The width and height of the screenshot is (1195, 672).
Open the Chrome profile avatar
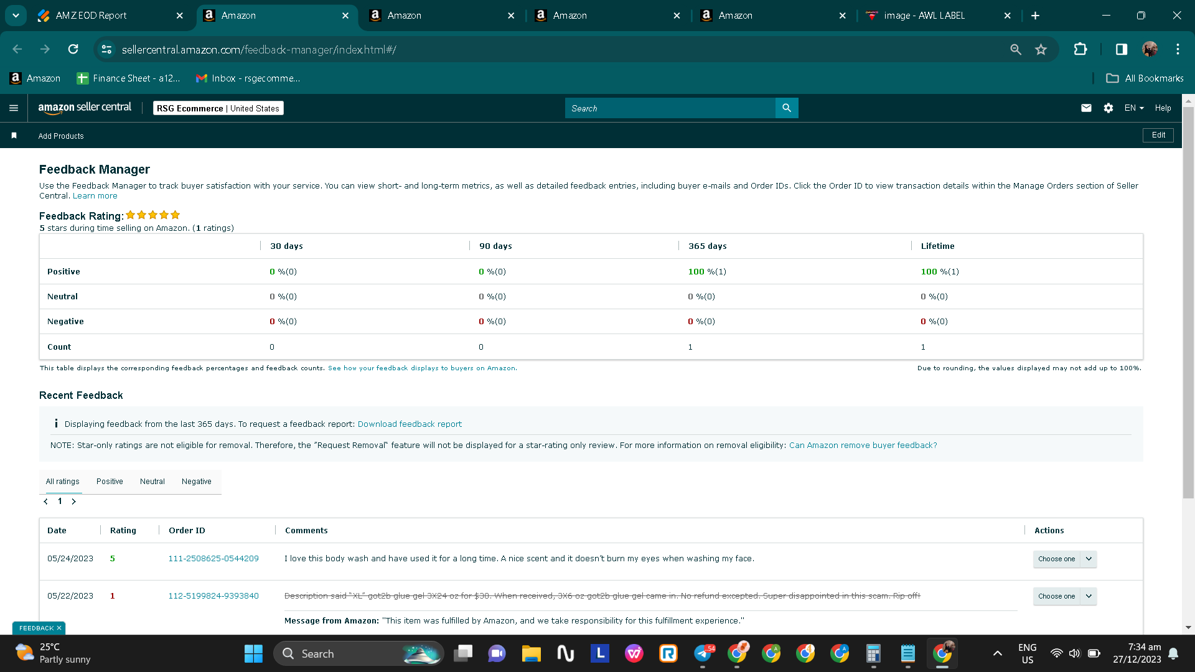coord(1150,49)
